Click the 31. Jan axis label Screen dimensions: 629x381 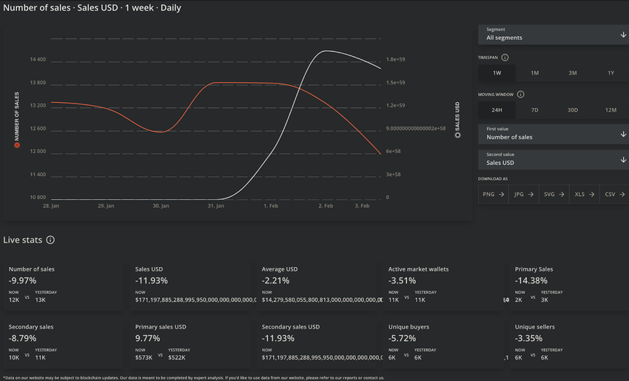pyautogui.click(x=216, y=206)
